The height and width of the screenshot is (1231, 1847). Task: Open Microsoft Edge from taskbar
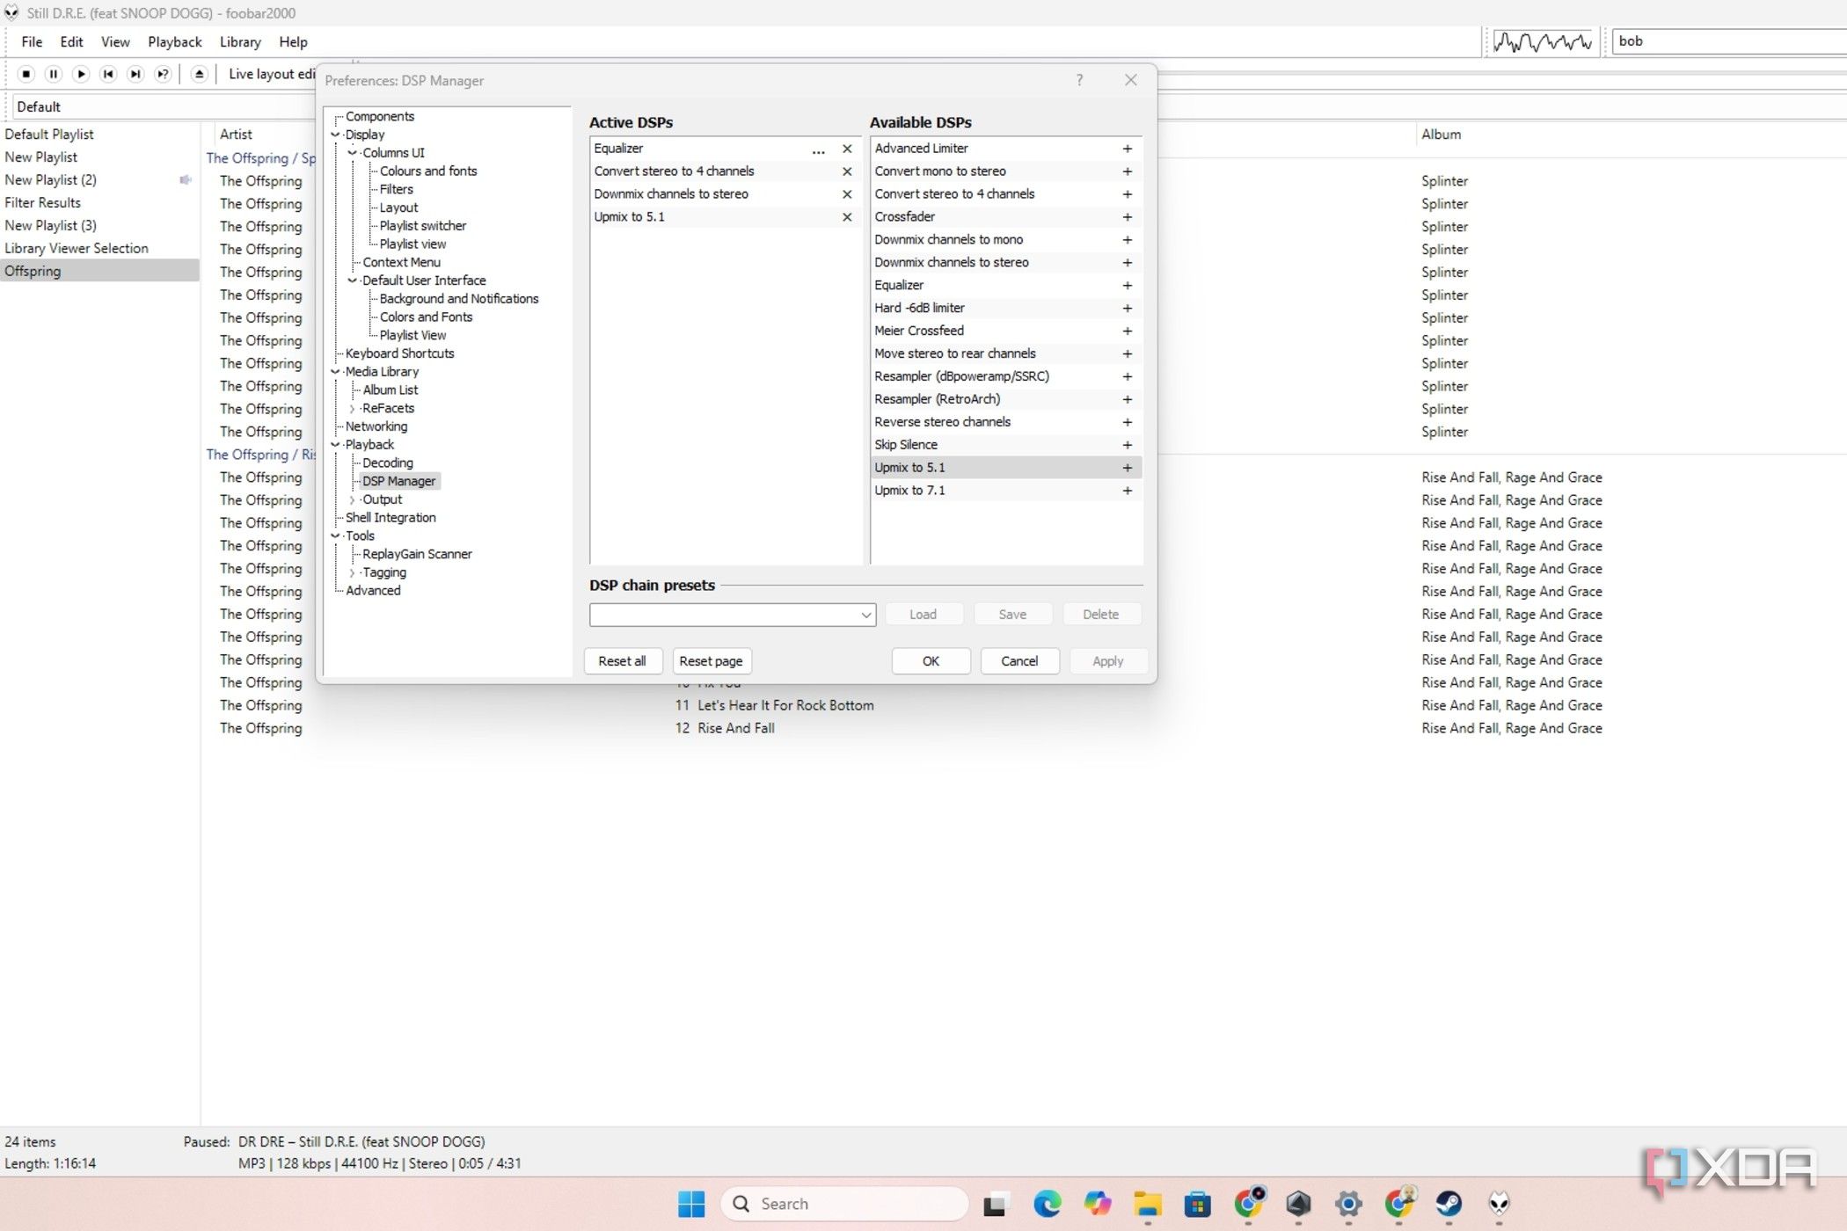tap(1047, 1203)
